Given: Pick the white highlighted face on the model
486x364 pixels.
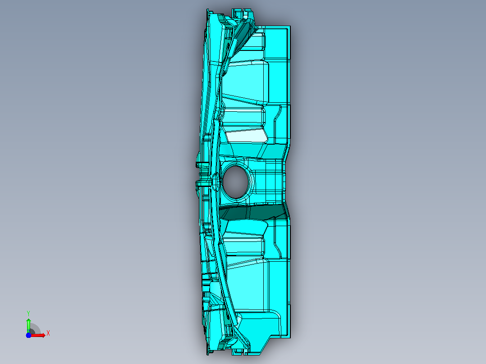Looking at the screenshot, I should point(247,136).
